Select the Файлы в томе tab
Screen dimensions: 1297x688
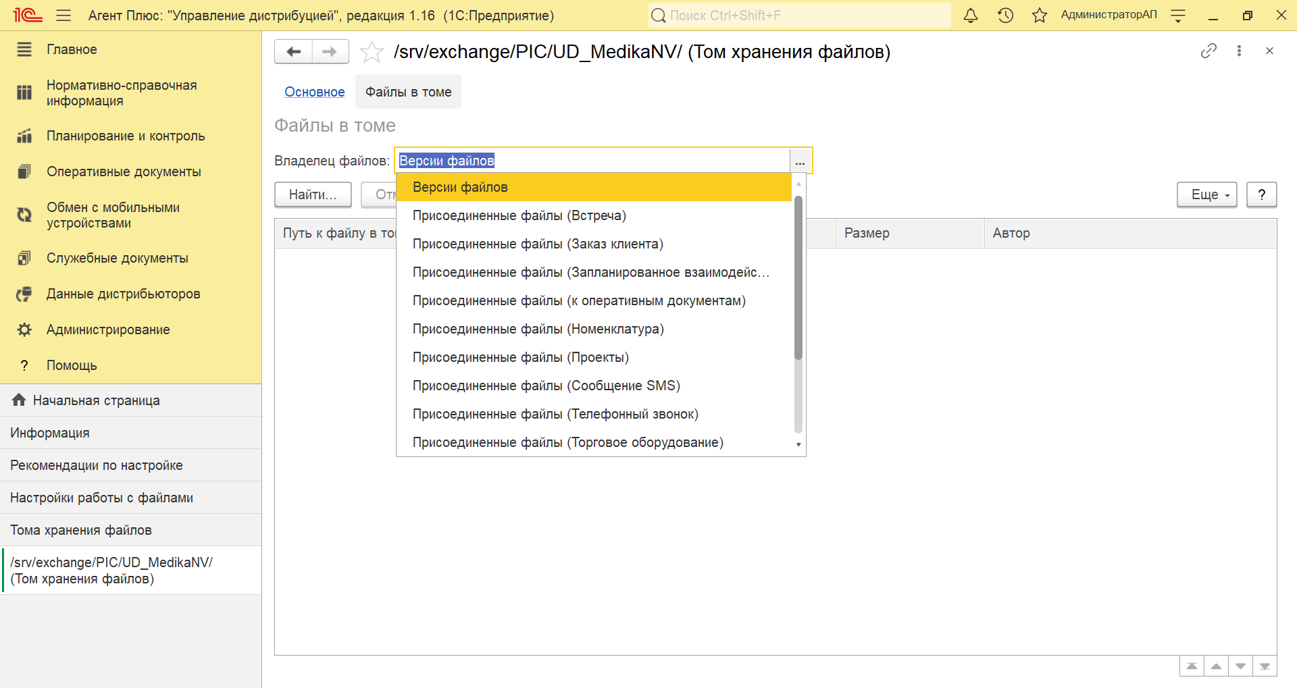tap(408, 92)
